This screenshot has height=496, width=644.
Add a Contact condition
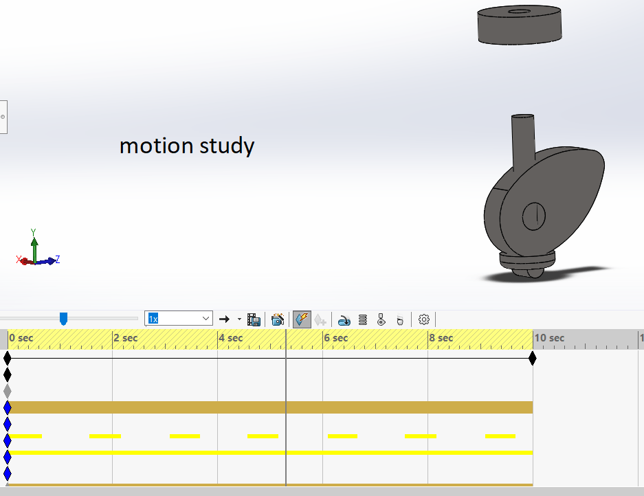coord(381,319)
